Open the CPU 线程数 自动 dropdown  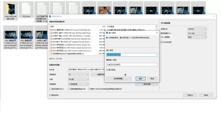[x=197, y=37]
